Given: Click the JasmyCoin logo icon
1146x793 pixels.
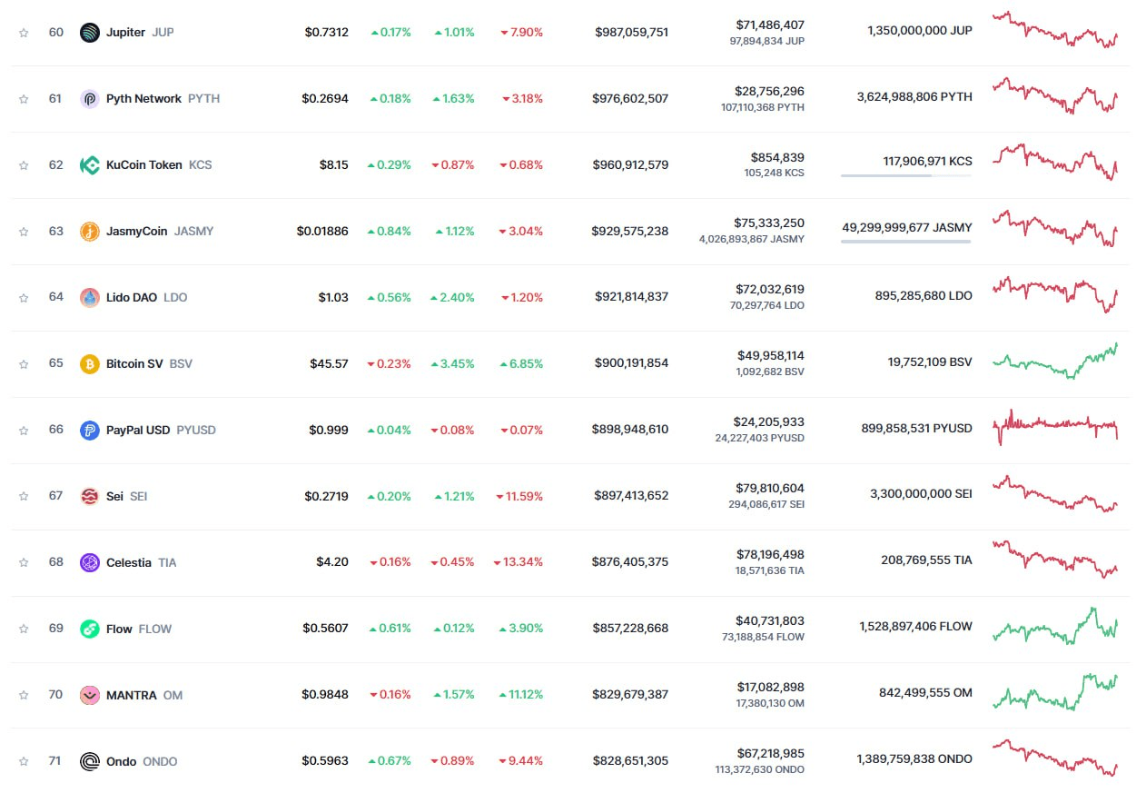Looking at the screenshot, I should click(90, 232).
